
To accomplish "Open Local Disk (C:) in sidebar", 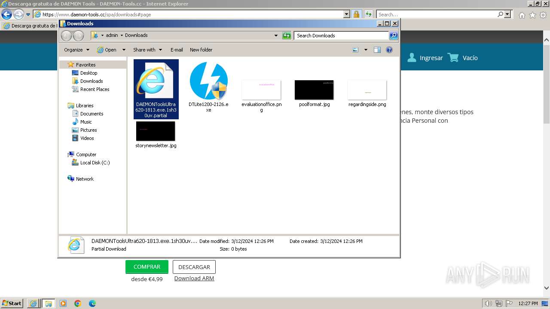I will [95, 163].
